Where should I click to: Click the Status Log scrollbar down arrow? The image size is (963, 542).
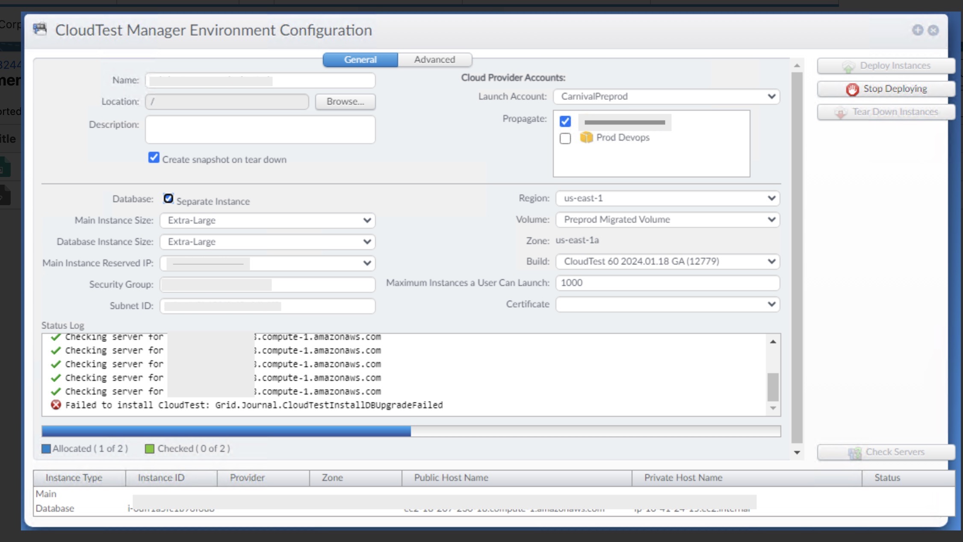(x=773, y=407)
